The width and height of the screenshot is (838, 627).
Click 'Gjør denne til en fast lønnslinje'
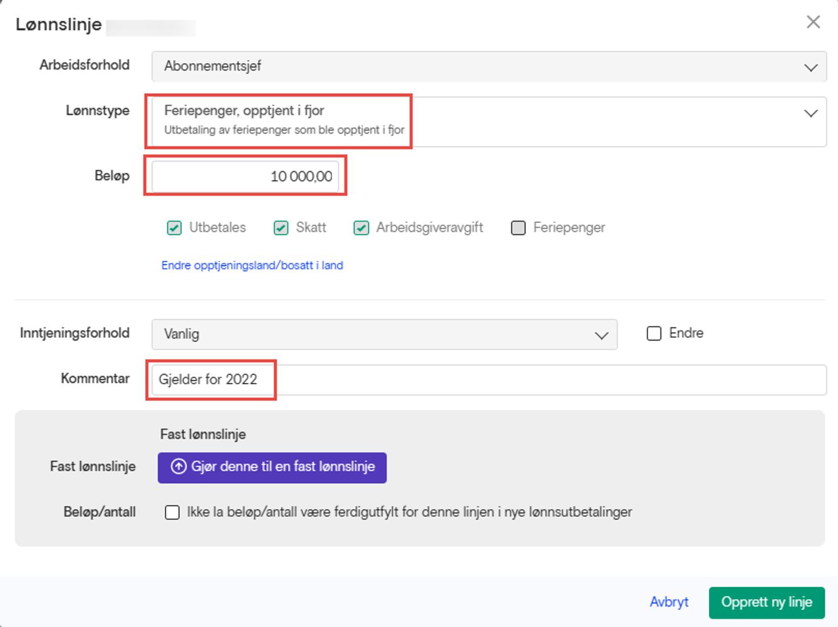(x=272, y=467)
